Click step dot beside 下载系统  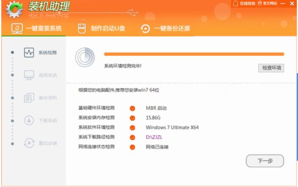[x=13, y=121]
